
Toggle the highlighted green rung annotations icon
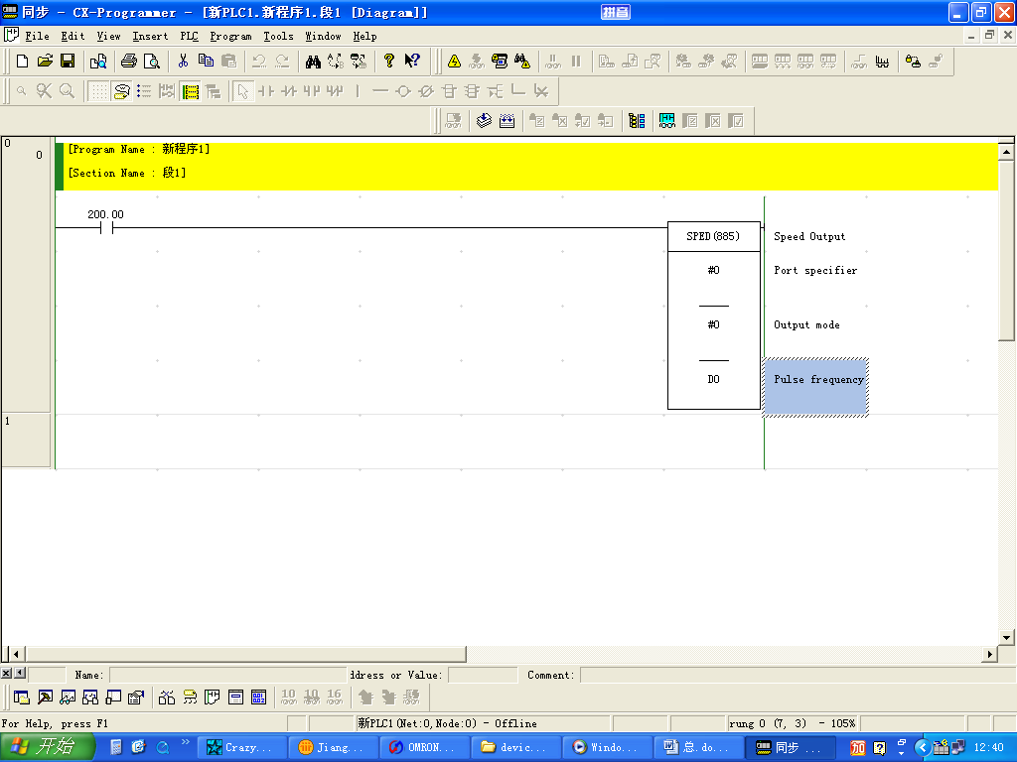(x=190, y=91)
